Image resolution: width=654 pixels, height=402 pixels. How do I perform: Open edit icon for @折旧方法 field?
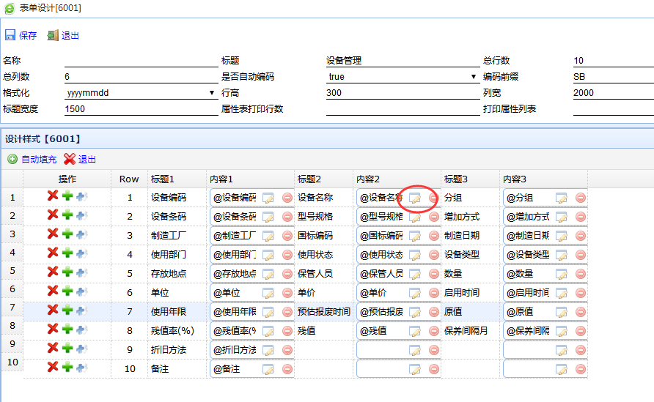coord(268,350)
